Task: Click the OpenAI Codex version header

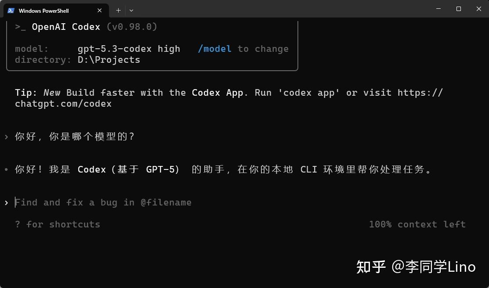Action: (x=87, y=27)
